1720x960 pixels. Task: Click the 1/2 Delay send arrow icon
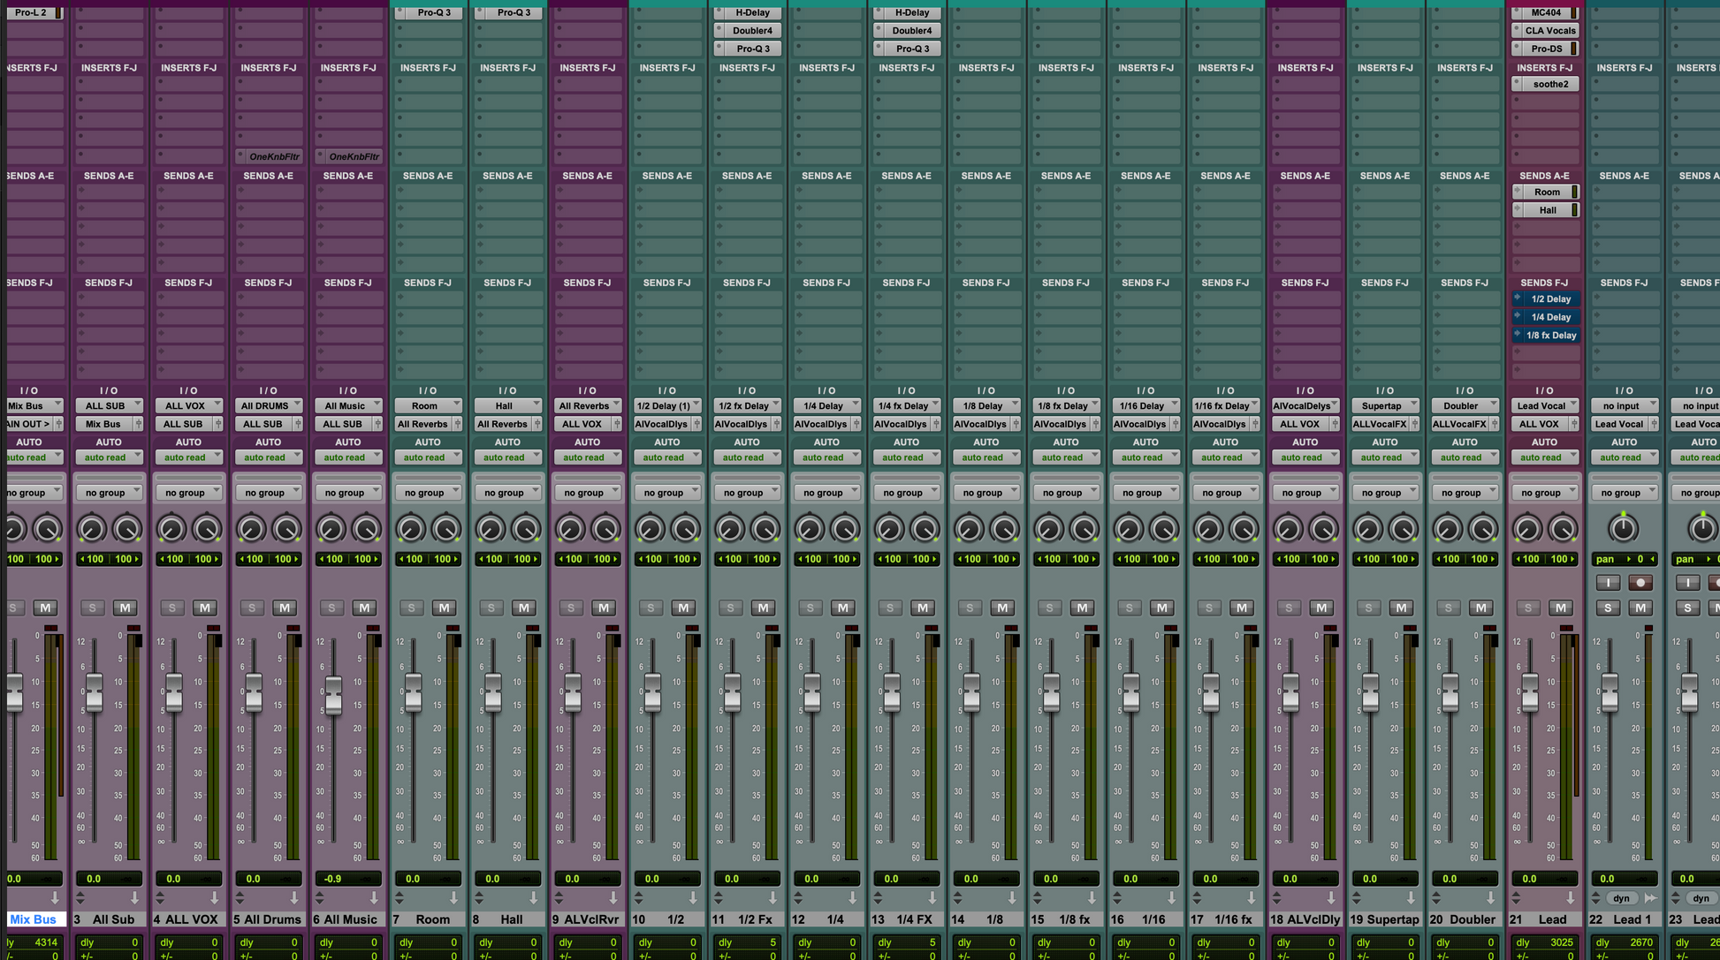click(1517, 299)
